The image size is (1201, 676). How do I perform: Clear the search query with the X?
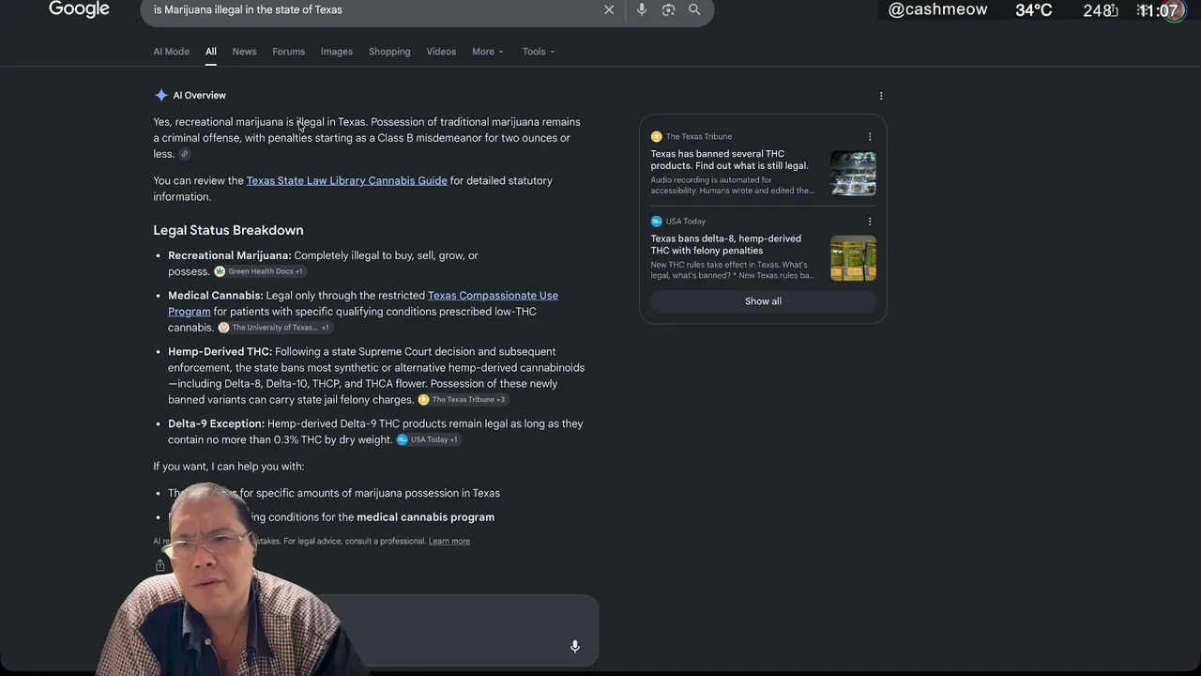[609, 9]
